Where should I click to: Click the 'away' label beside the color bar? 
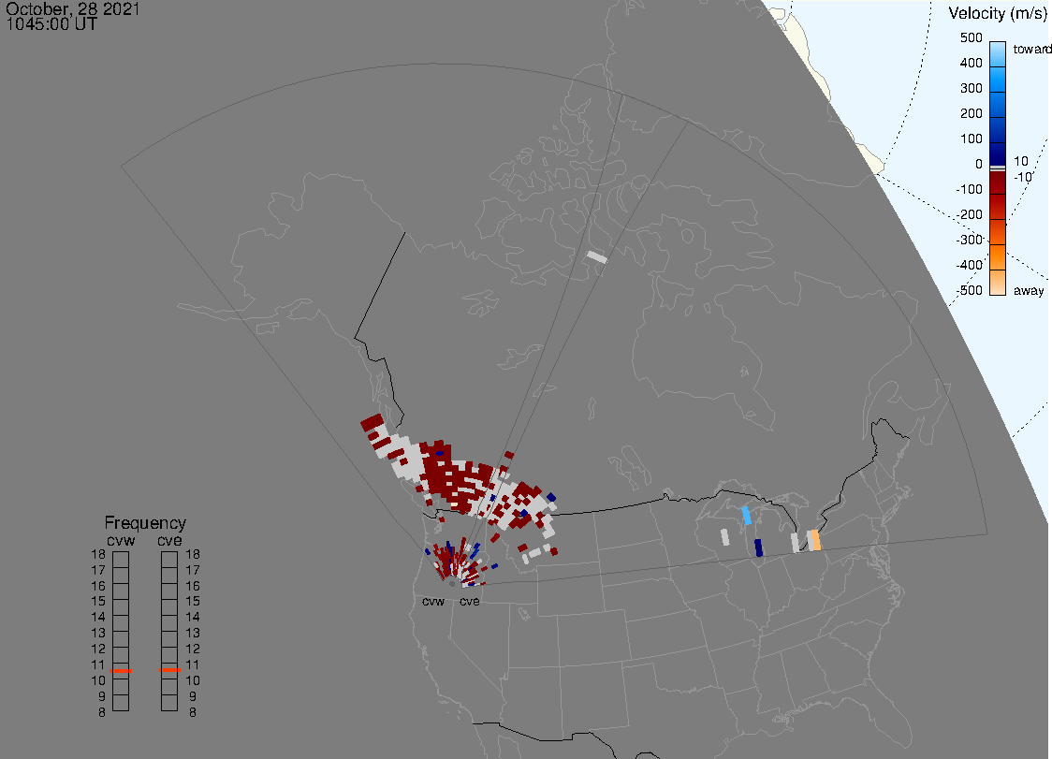pyautogui.click(x=1029, y=290)
